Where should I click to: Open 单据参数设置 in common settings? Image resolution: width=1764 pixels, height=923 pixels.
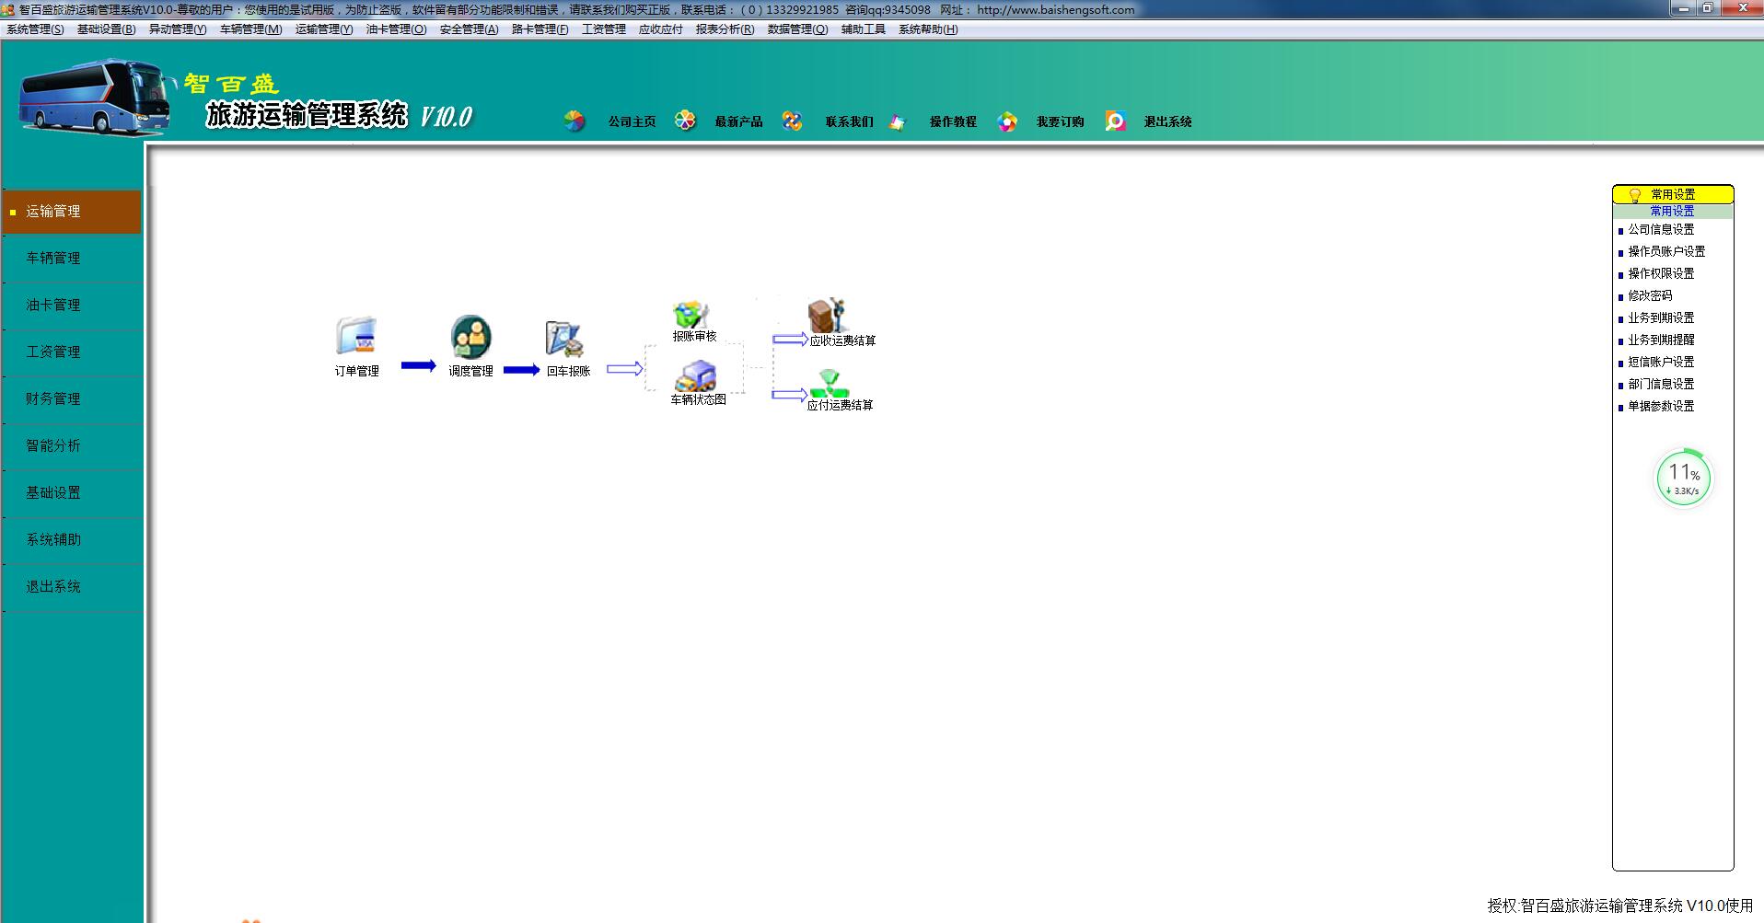[1661, 407]
